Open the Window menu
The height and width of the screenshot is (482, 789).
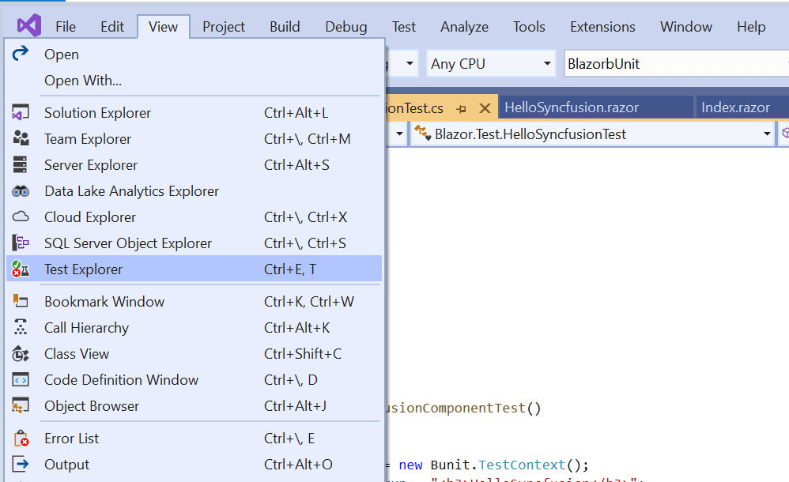click(x=686, y=27)
